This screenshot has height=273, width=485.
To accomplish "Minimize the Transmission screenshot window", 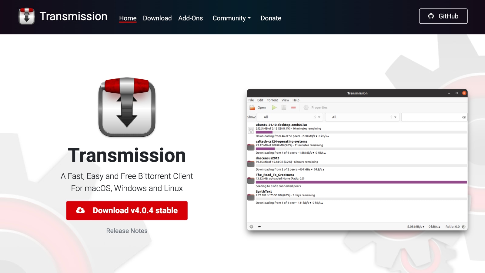I will [449, 93].
